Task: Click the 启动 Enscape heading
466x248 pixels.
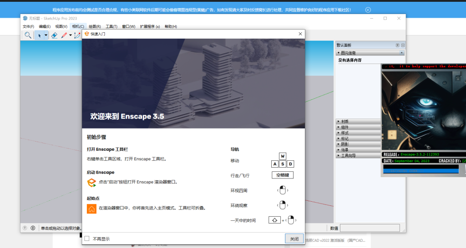Action: (101, 172)
